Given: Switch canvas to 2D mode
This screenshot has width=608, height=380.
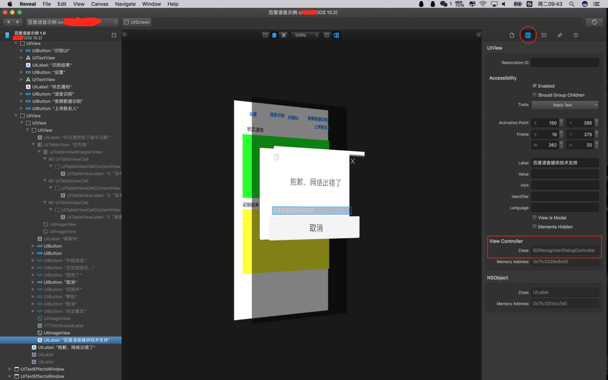Looking at the screenshot, I should tap(327, 35).
